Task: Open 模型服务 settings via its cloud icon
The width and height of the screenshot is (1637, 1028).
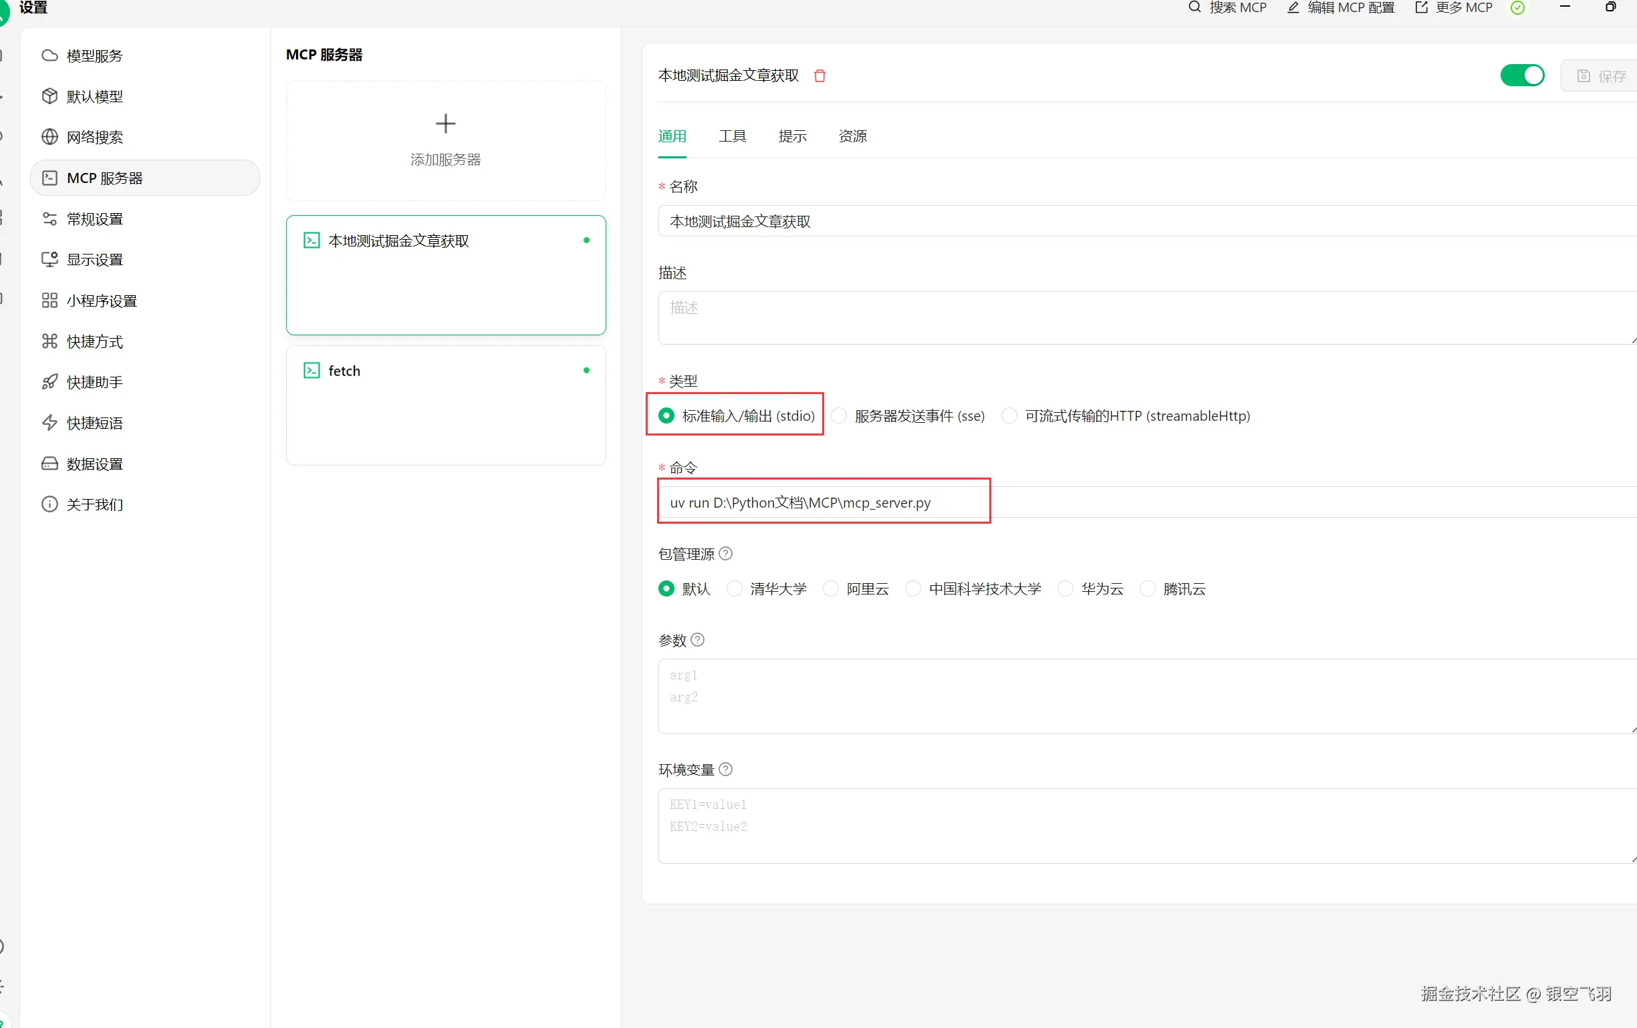Action: (49, 55)
